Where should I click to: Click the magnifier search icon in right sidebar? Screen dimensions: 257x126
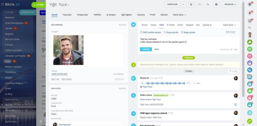pyautogui.click(x=250, y=28)
